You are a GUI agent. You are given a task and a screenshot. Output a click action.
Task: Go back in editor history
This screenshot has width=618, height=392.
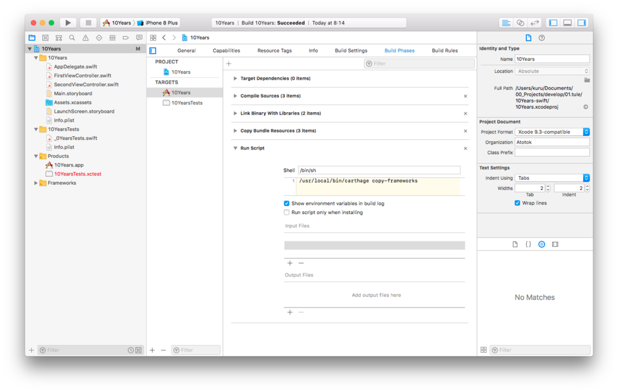click(164, 38)
